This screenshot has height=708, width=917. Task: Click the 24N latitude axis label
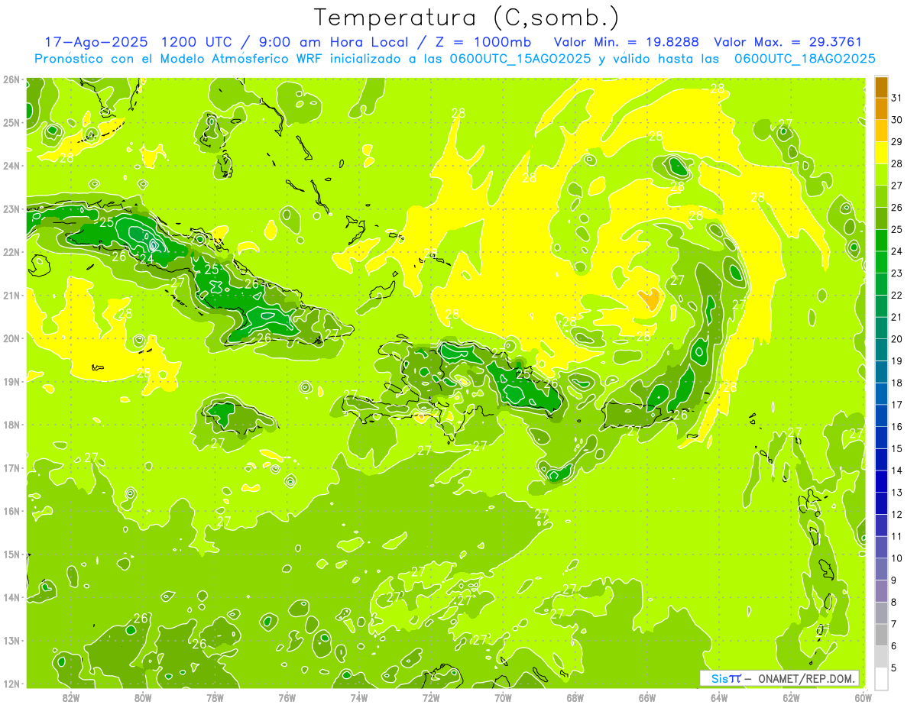pyautogui.click(x=11, y=166)
